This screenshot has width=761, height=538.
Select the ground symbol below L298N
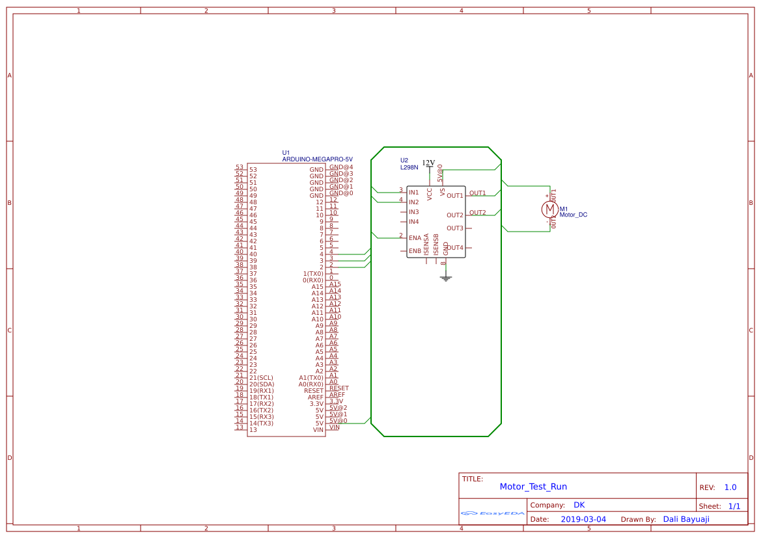445,278
